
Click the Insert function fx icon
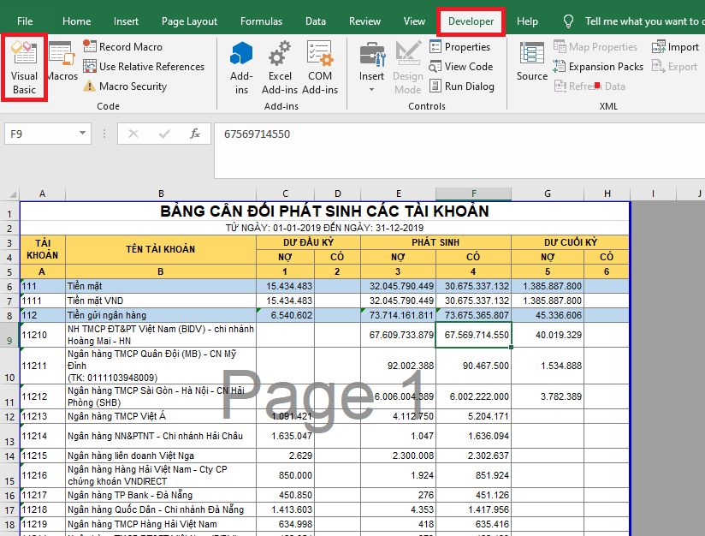tap(195, 134)
